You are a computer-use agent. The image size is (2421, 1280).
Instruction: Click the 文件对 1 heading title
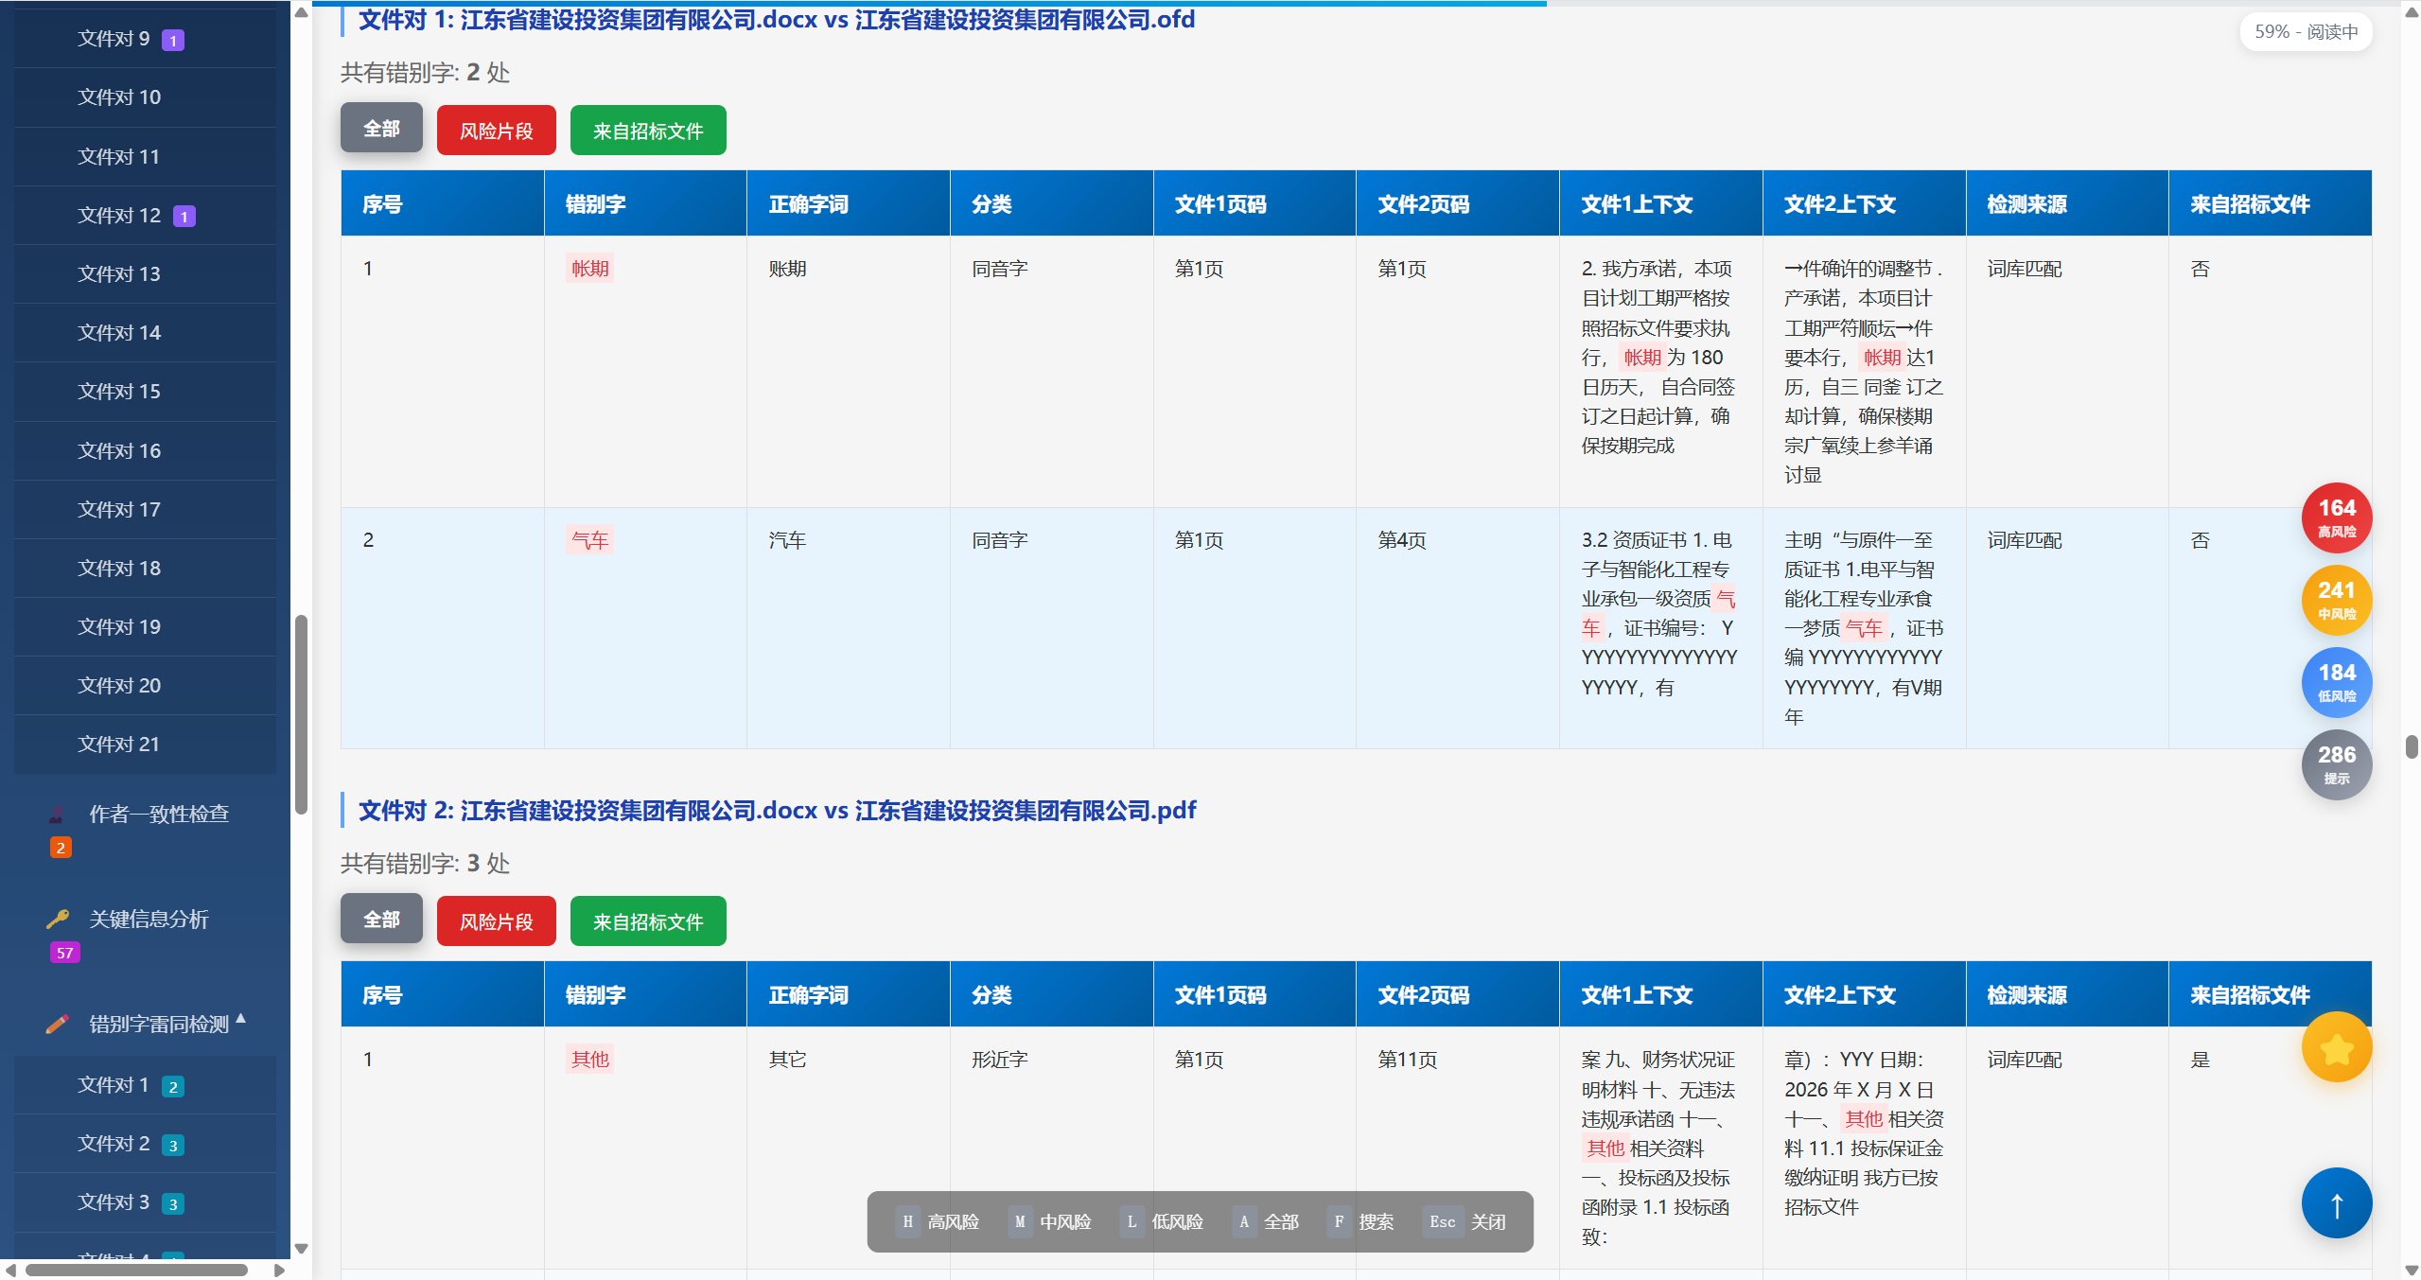[776, 19]
